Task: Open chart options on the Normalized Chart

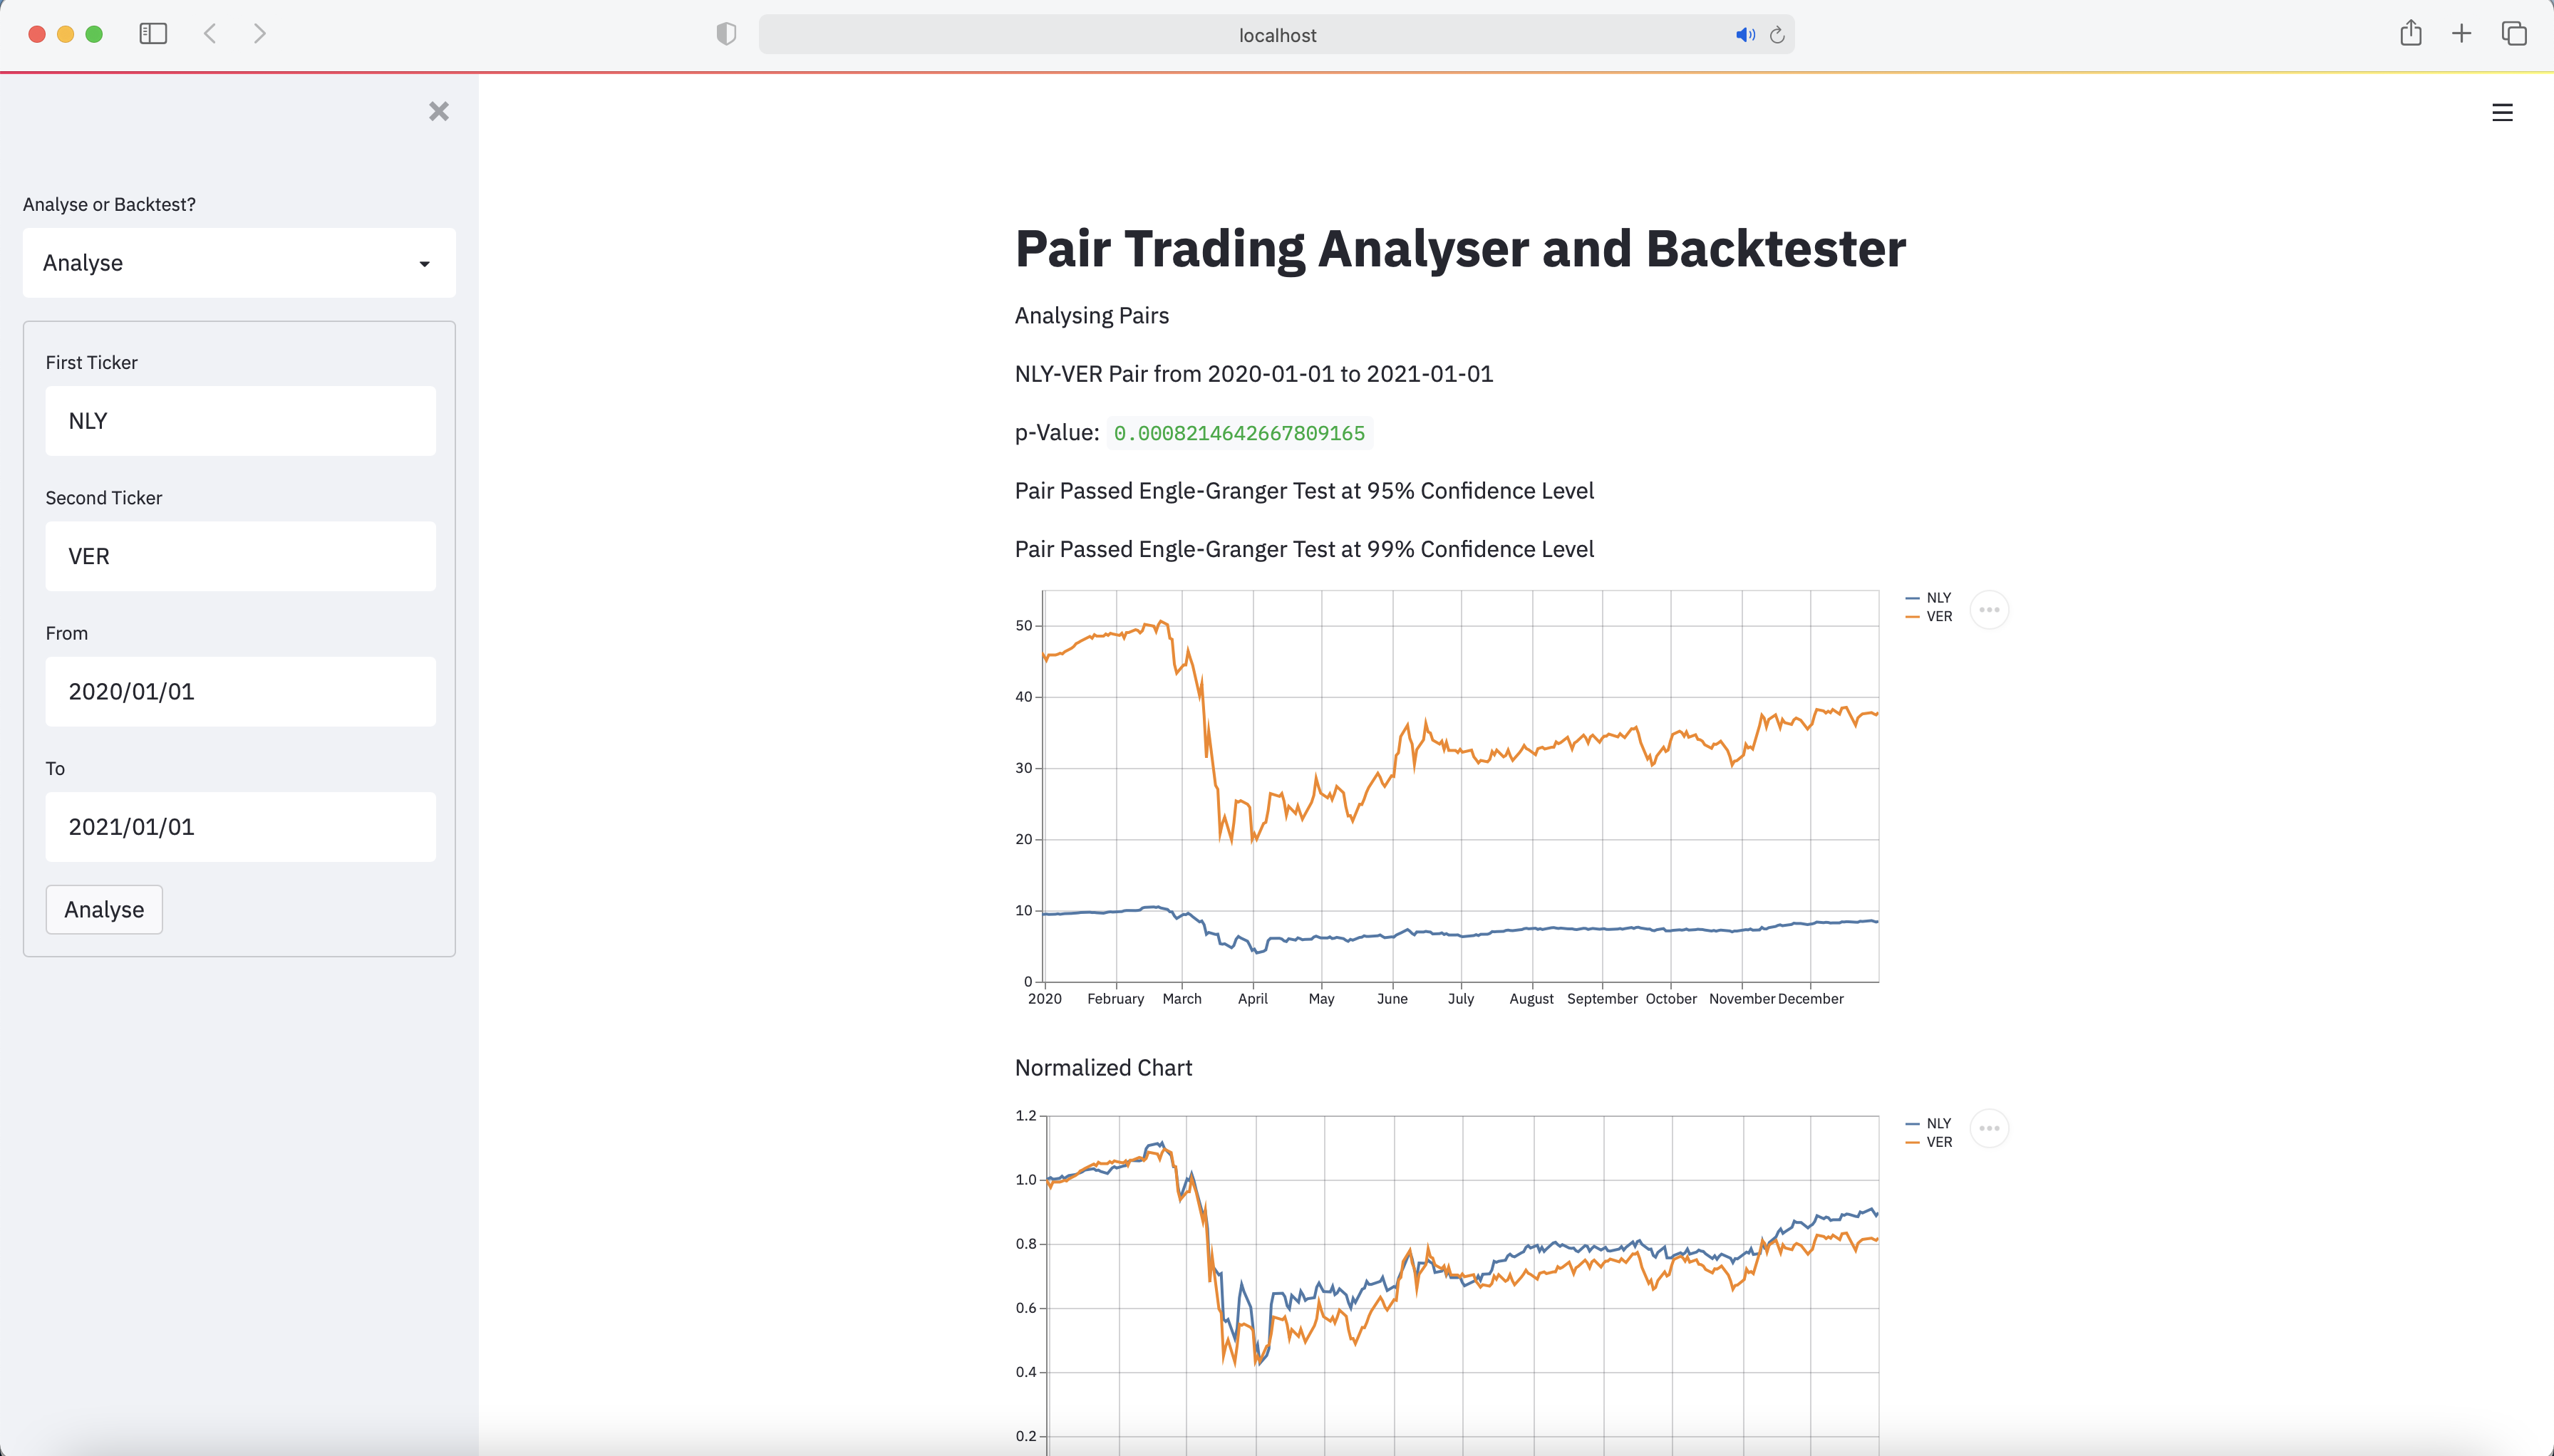Action: (1989, 1127)
